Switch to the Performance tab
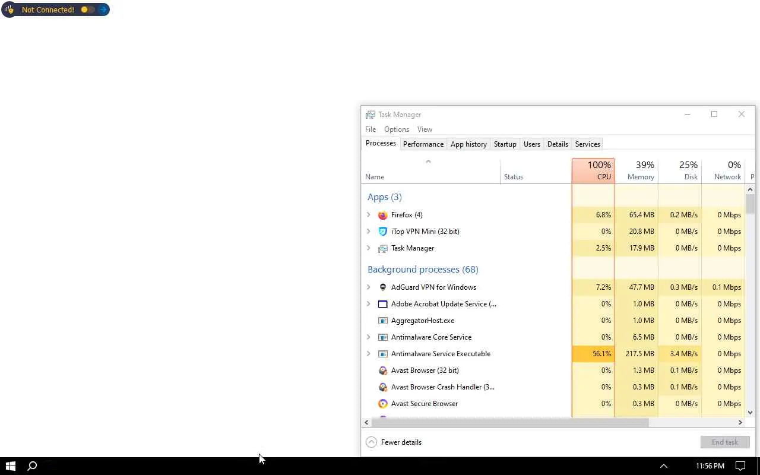760x475 pixels. click(x=423, y=144)
